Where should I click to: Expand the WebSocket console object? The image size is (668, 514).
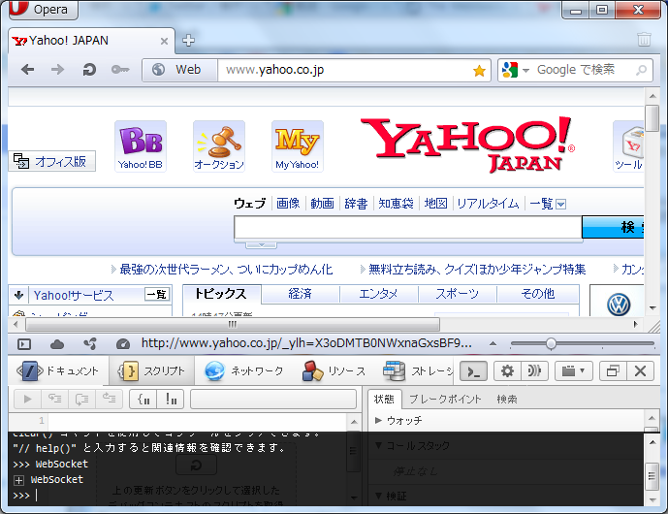[x=18, y=480]
